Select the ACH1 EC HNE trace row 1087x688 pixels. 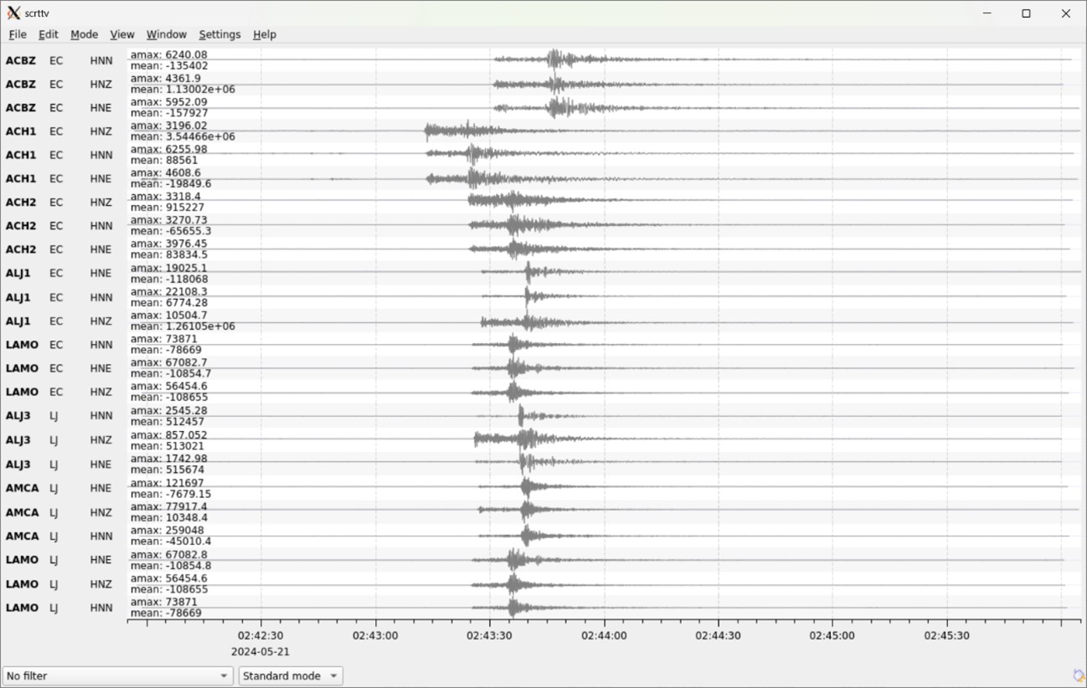(542, 178)
